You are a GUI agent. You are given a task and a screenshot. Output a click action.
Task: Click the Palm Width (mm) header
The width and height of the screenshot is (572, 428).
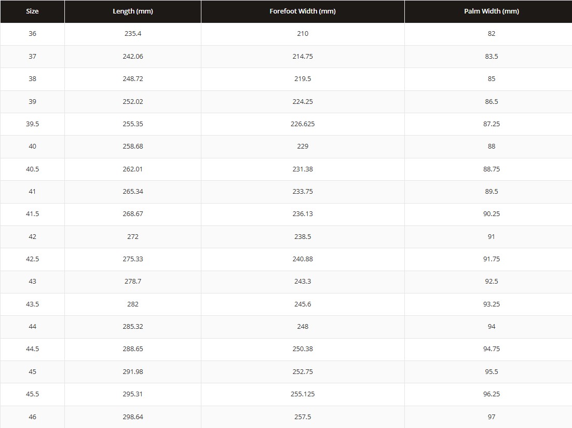pyautogui.click(x=492, y=11)
